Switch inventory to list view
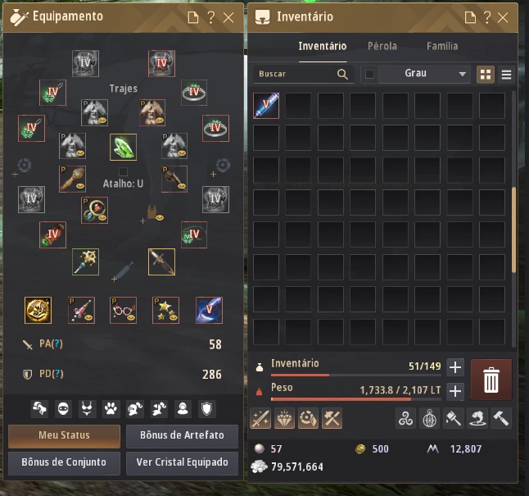529x496 pixels. click(x=506, y=75)
